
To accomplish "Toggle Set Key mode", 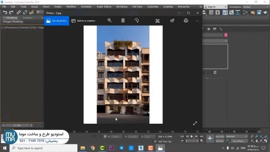I will 220,141.
